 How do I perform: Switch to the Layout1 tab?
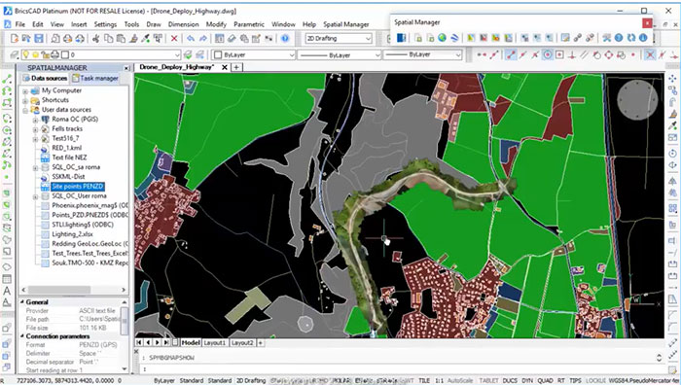click(x=215, y=342)
